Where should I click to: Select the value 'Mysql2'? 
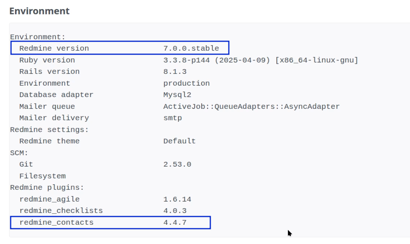[177, 95]
